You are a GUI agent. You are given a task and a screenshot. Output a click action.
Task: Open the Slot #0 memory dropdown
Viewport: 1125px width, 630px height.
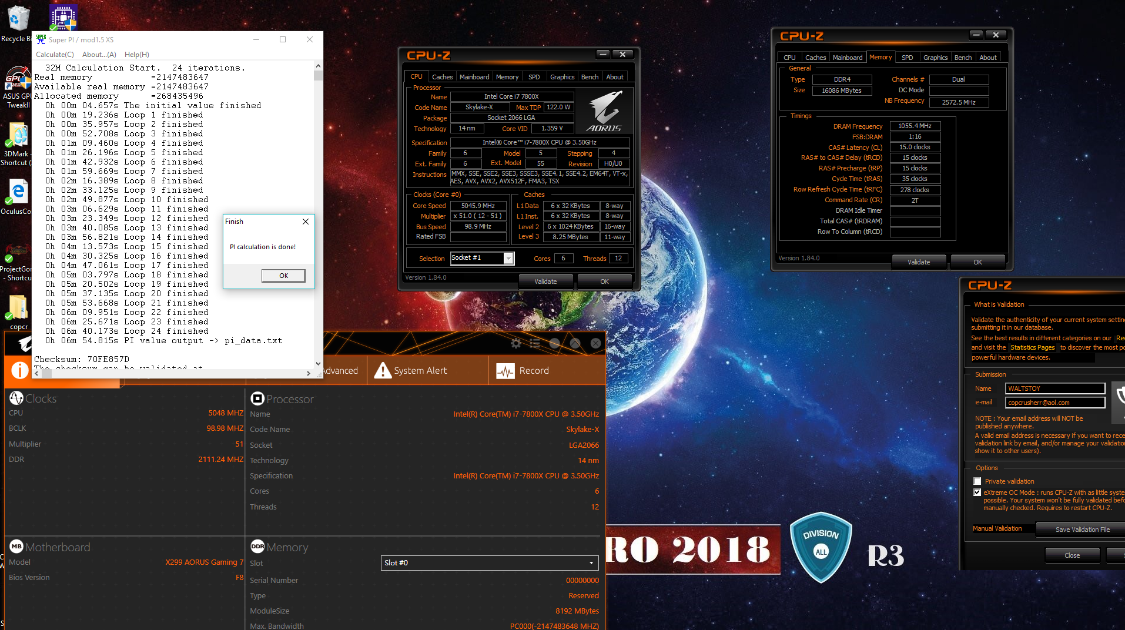pos(490,563)
